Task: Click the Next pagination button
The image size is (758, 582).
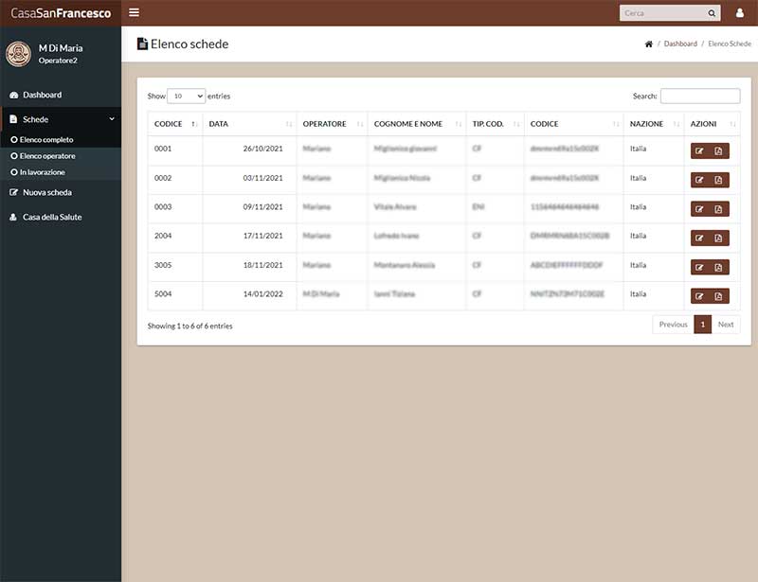Action: [726, 325]
